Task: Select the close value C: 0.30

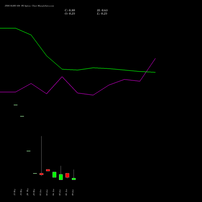Action: coord(70,11)
